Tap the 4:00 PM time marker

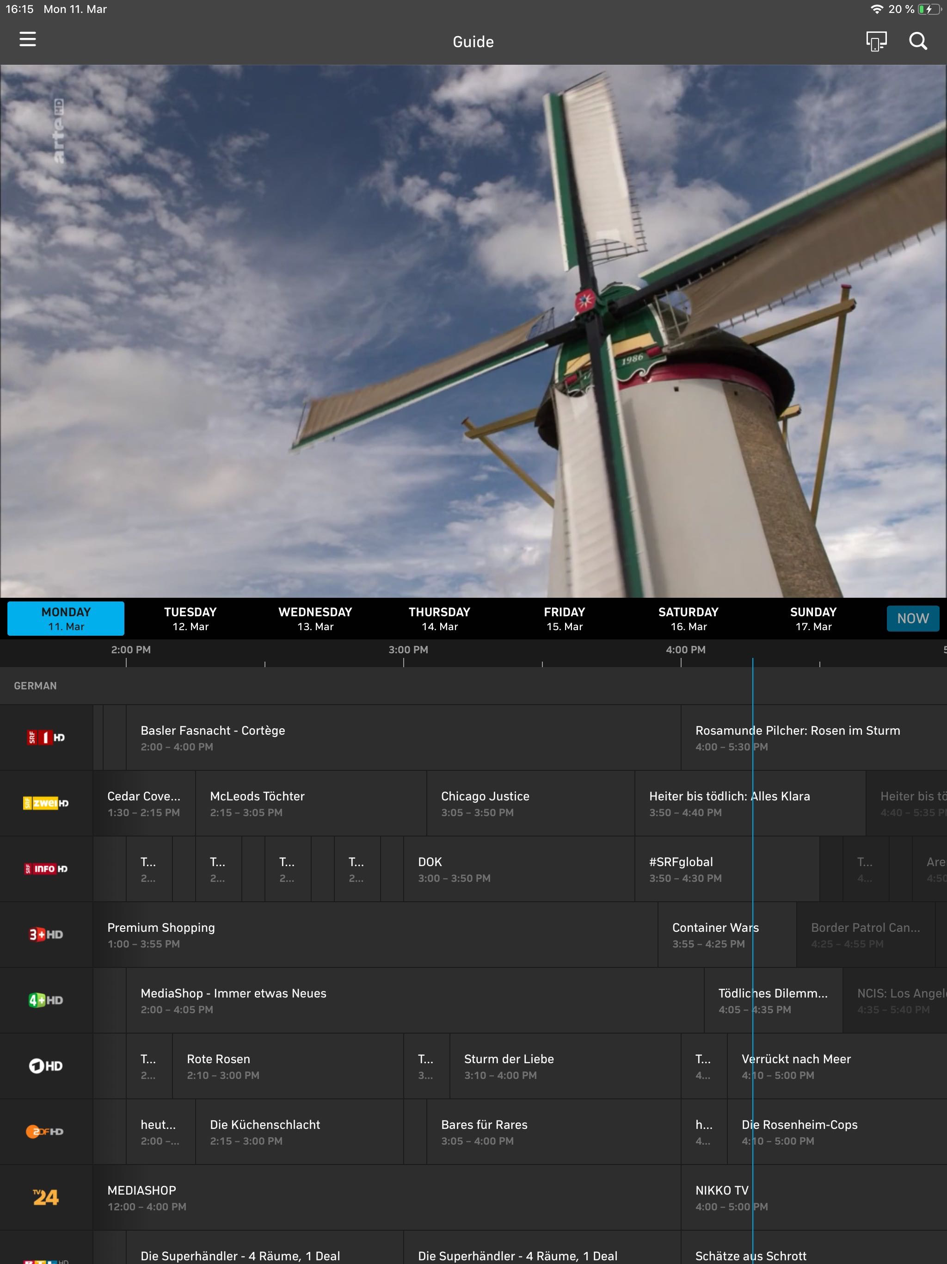pos(685,650)
